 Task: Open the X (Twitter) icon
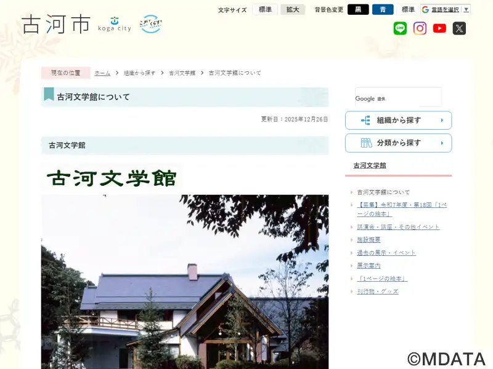(459, 28)
